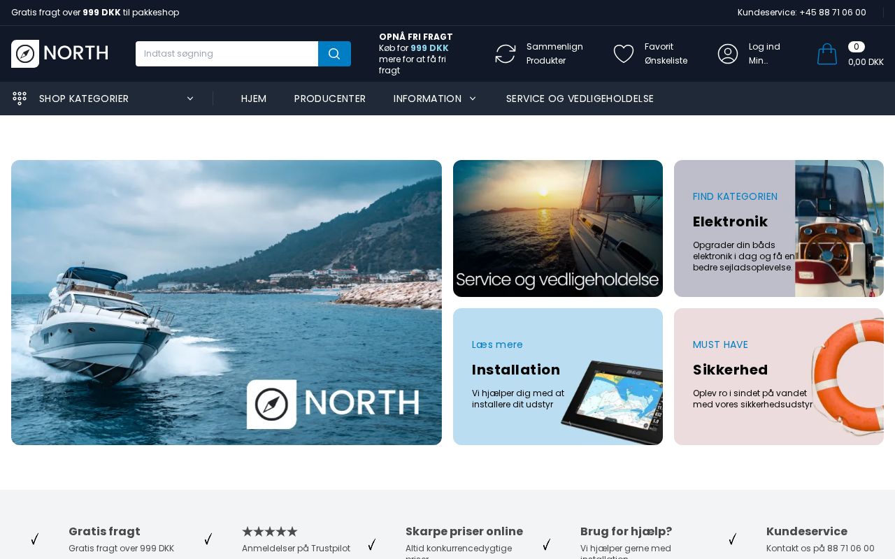The image size is (895, 559).
Task: Expand the Information menu chevron
Action: [x=473, y=99]
